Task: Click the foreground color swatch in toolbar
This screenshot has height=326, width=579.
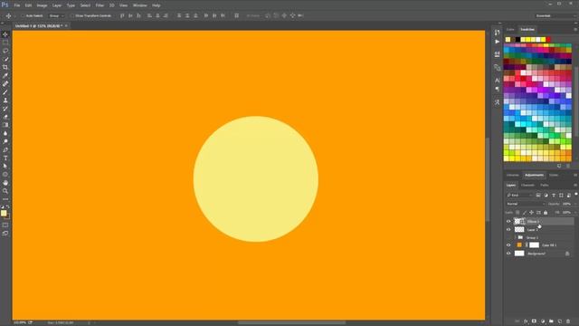Action: pos(4,214)
